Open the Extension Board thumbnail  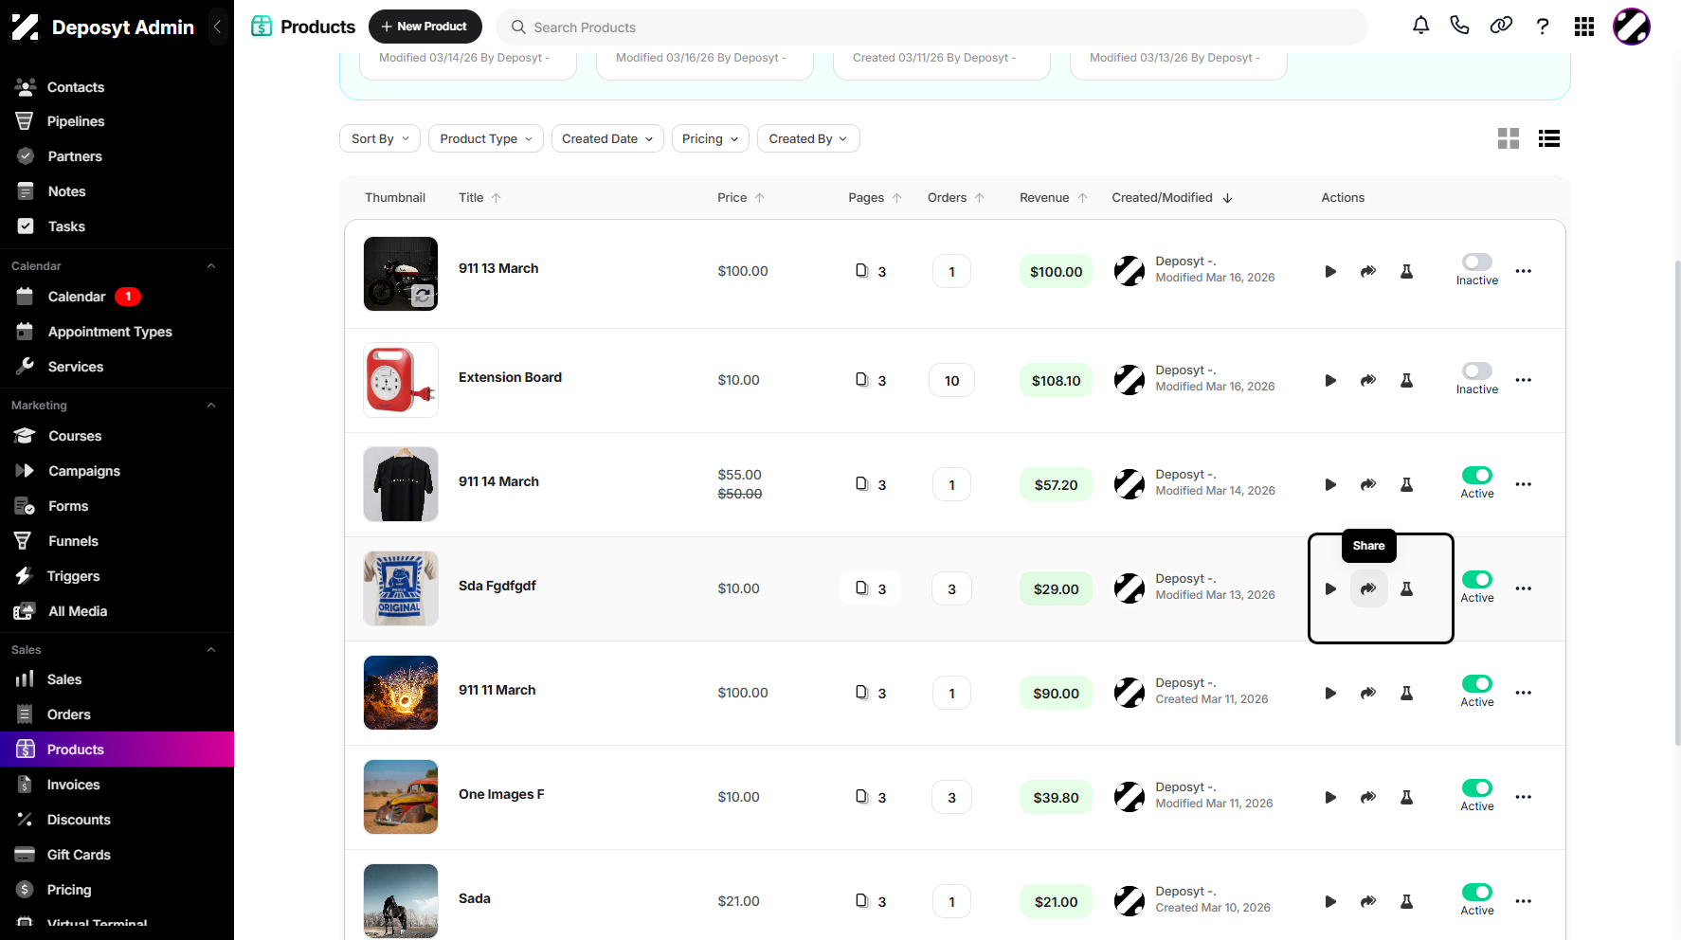click(x=401, y=380)
